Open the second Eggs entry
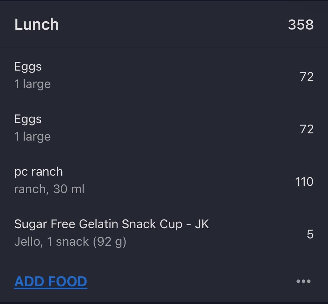Screen dimensions: 328x304 (x=164, y=128)
